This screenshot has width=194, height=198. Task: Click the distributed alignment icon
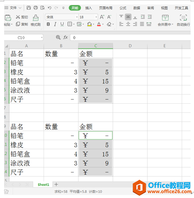[149, 24]
